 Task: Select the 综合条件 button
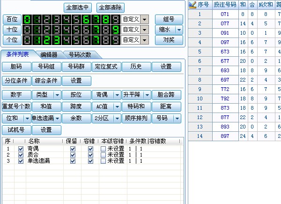(x=46, y=81)
